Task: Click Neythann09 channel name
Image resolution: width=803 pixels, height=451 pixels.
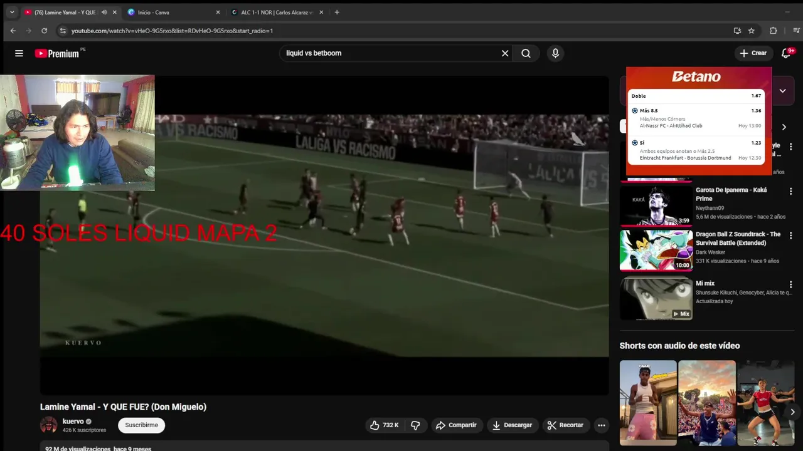Action: [710, 208]
